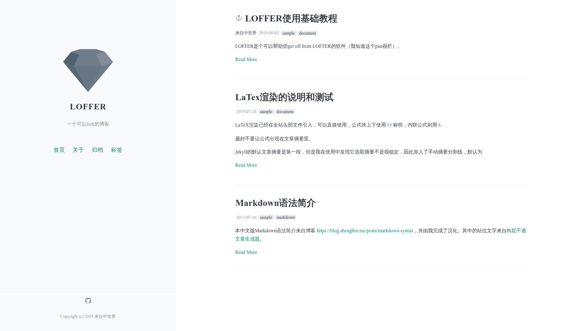Image resolution: width=588 pixels, height=331 pixels.
Task: Click sample tag on Markdown语法简介 post
Action: pos(266,217)
